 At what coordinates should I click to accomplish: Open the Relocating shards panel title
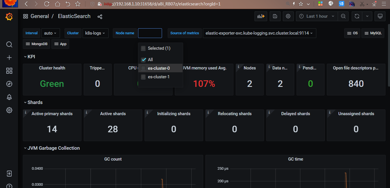coord(235,114)
